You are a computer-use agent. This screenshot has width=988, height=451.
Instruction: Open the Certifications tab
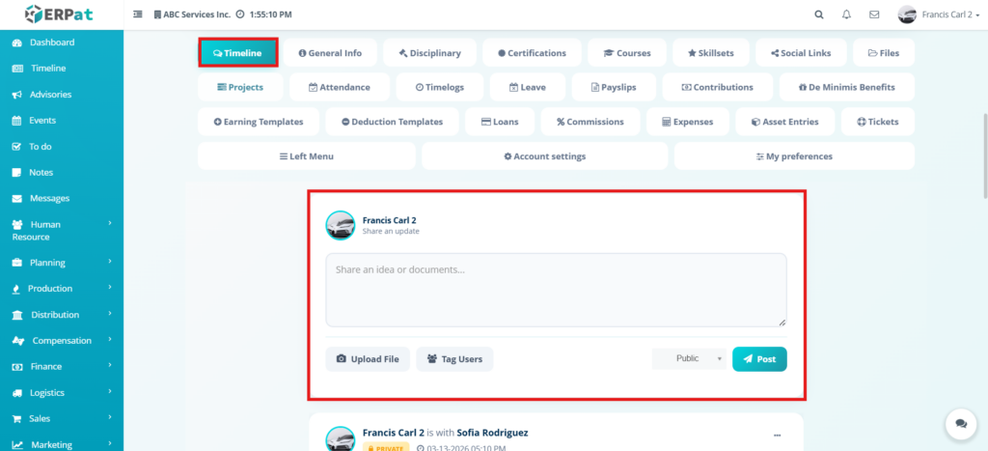(532, 53)
